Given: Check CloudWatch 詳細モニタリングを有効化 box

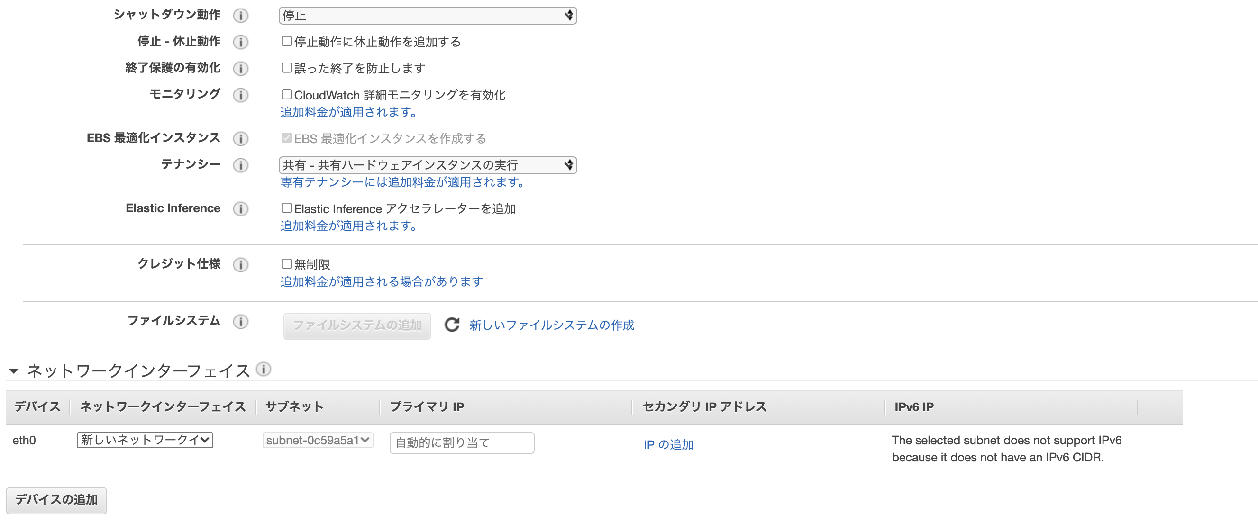Looking at the screenshot, I should coord(286,94).
